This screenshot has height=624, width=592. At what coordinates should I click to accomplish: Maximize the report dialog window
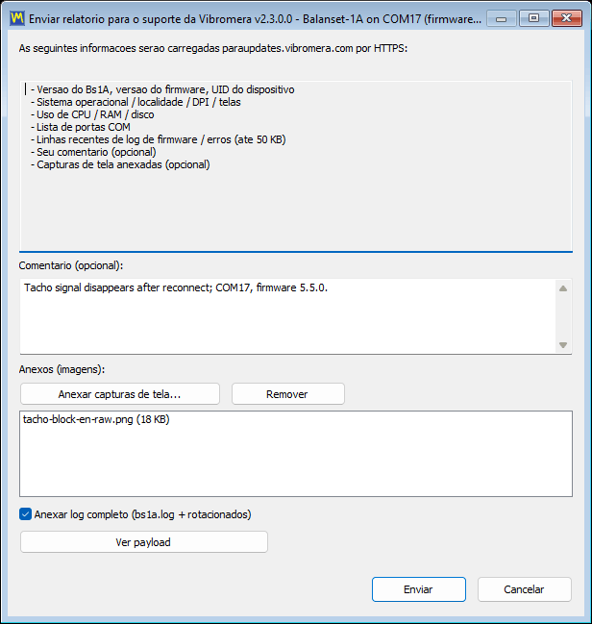(534, 18)
